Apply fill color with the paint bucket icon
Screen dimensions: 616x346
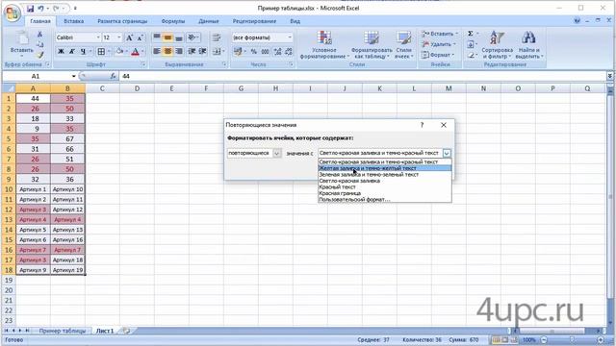point(119,51)
